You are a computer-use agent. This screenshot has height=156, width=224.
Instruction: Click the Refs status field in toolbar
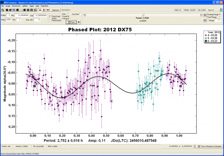(x=178, y=10)
